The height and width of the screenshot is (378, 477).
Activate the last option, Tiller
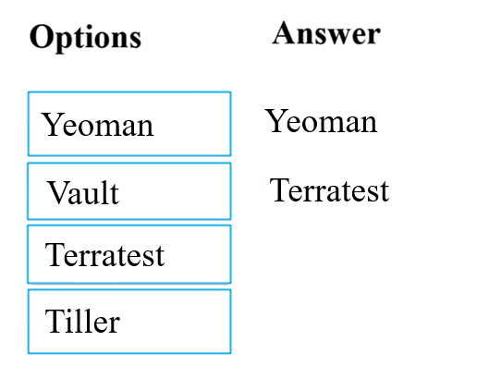(x=129, y=322)
